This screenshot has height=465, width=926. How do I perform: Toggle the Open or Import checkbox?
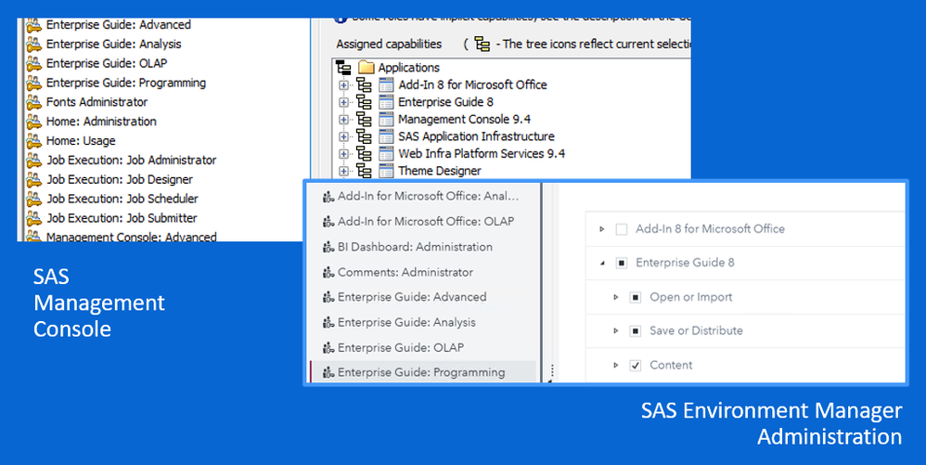pyautogui.click(x=636, y=297)
